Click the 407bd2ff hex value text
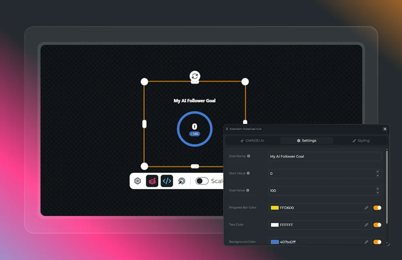 287,242
